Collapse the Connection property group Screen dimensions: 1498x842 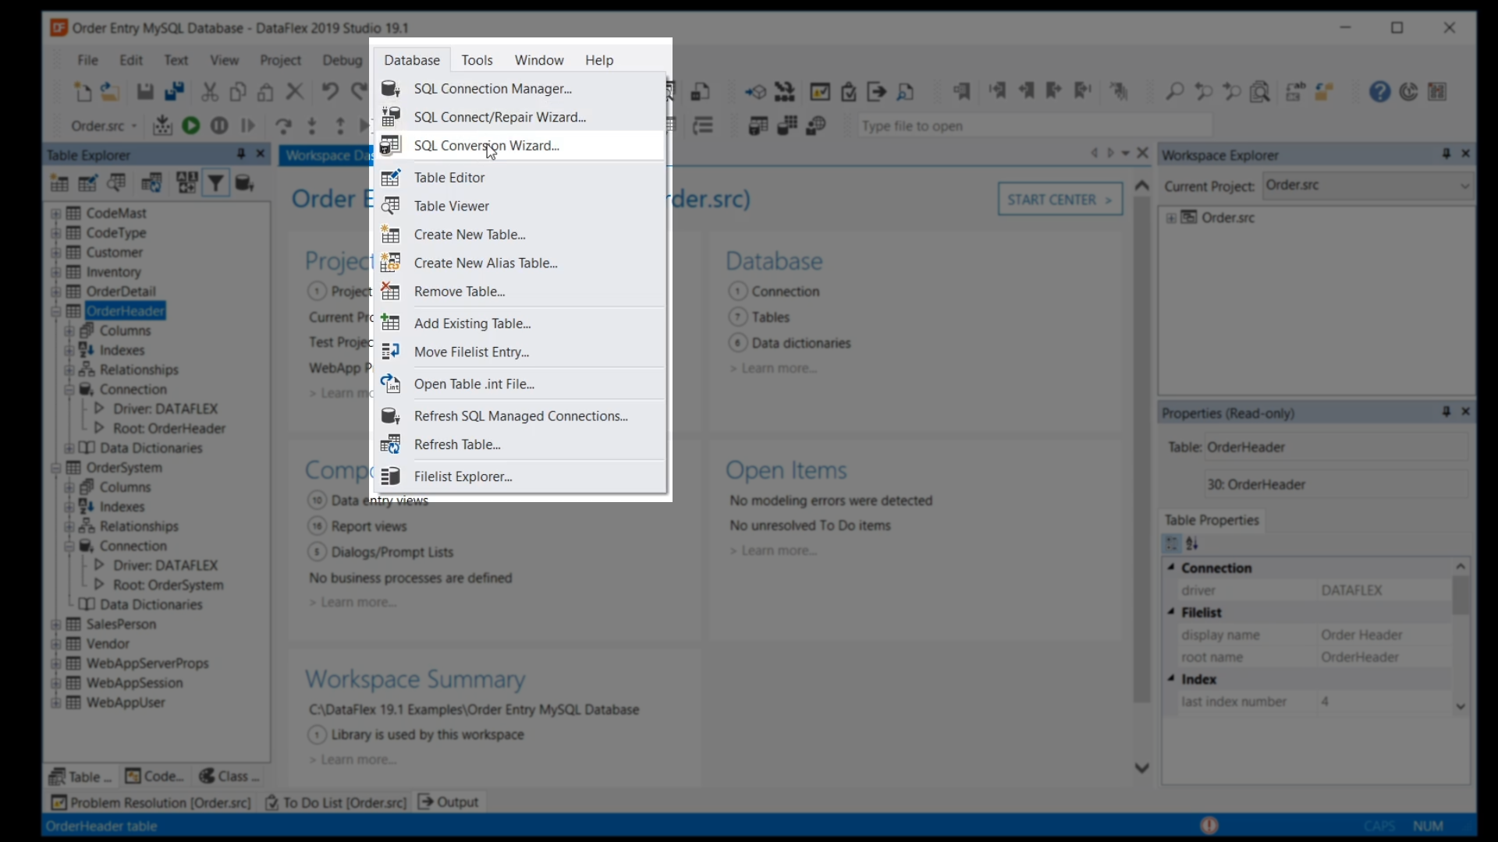[x=1171, y=568]
